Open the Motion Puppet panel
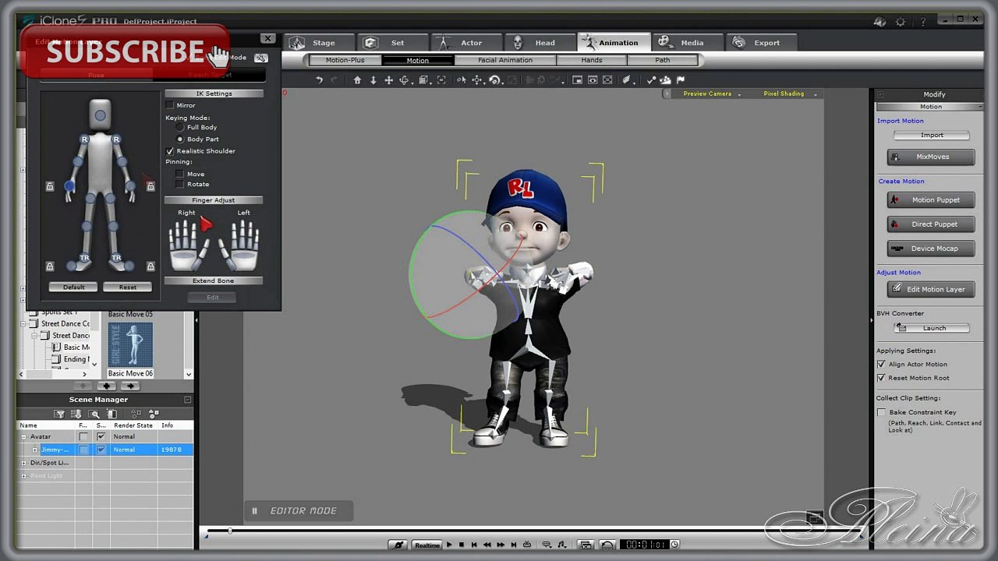998x561 pixels. pyautogui.click(x=931, y=200)
